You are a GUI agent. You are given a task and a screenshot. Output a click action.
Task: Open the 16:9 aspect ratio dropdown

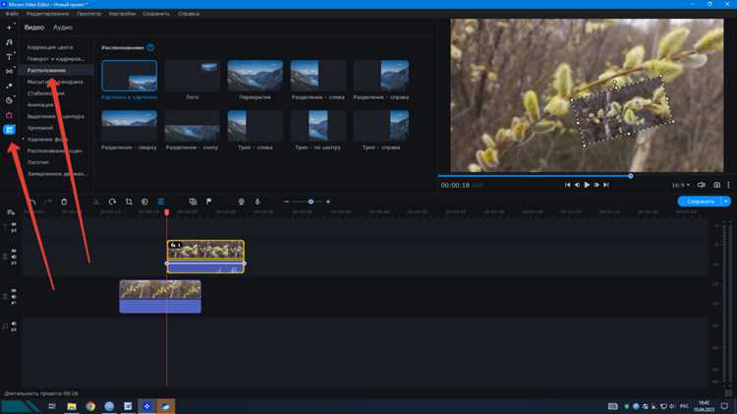tap(680, 185)
